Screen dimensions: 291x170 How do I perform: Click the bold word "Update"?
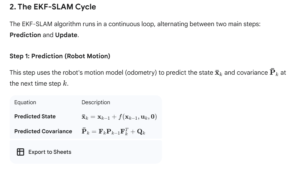click(66, 35)
